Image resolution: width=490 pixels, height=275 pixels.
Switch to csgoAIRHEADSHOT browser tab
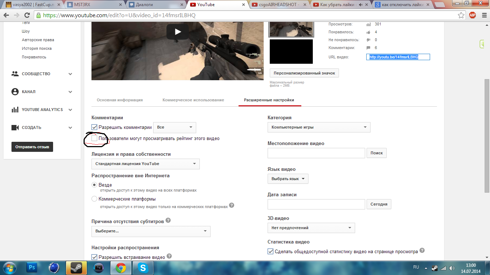tap(279, 5)
